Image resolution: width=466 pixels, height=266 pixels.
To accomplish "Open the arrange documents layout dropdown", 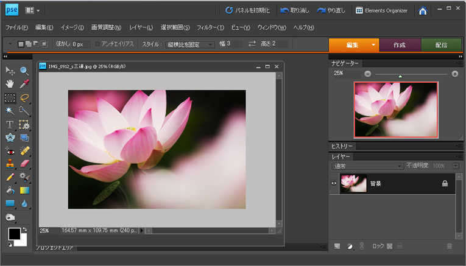I will point(32,11).
